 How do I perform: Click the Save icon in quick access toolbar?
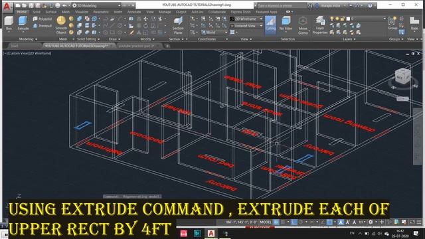click(x=31, y=5)
